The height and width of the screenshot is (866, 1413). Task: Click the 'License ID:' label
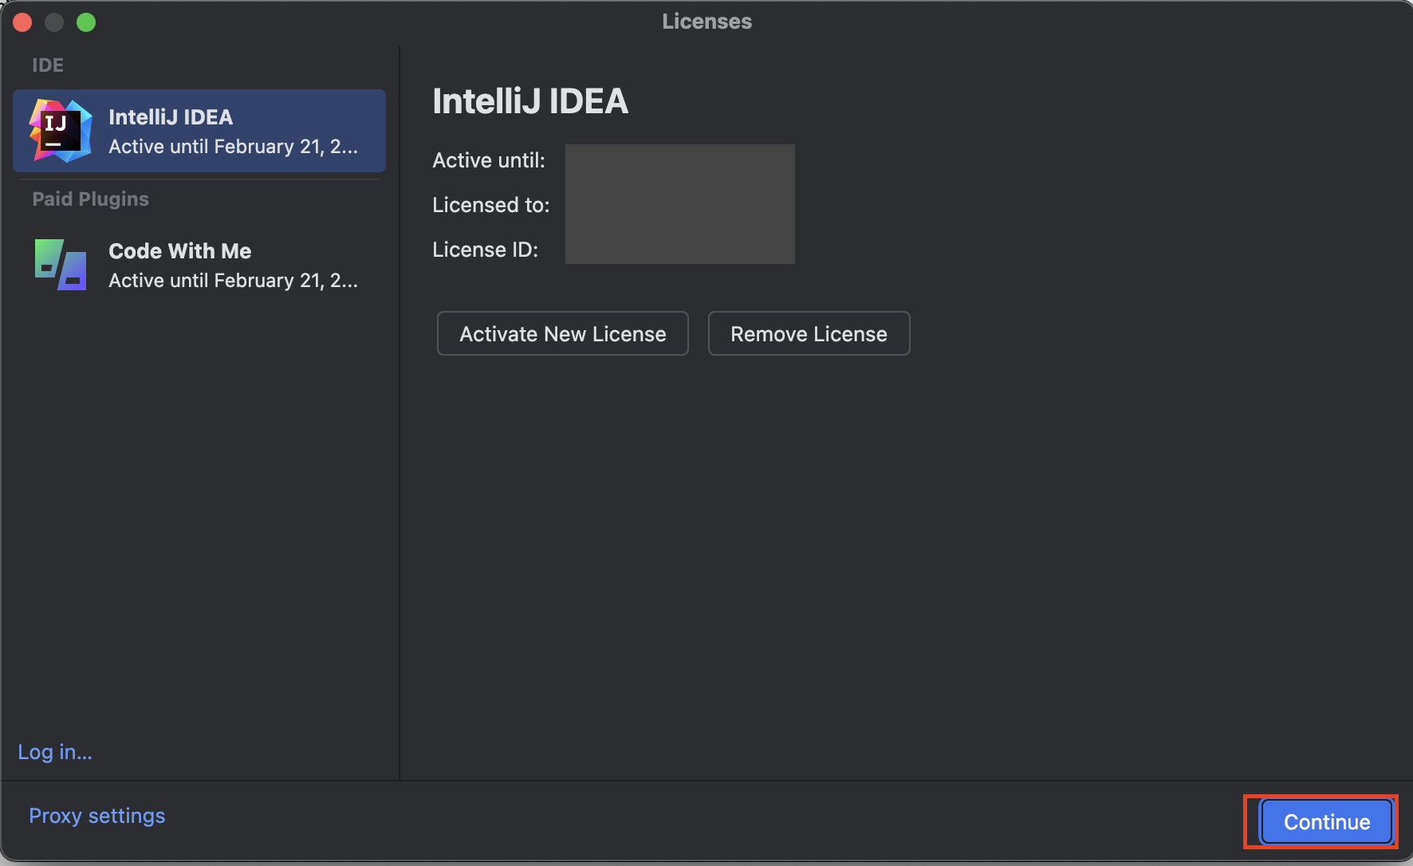click(x=486, y=250)
